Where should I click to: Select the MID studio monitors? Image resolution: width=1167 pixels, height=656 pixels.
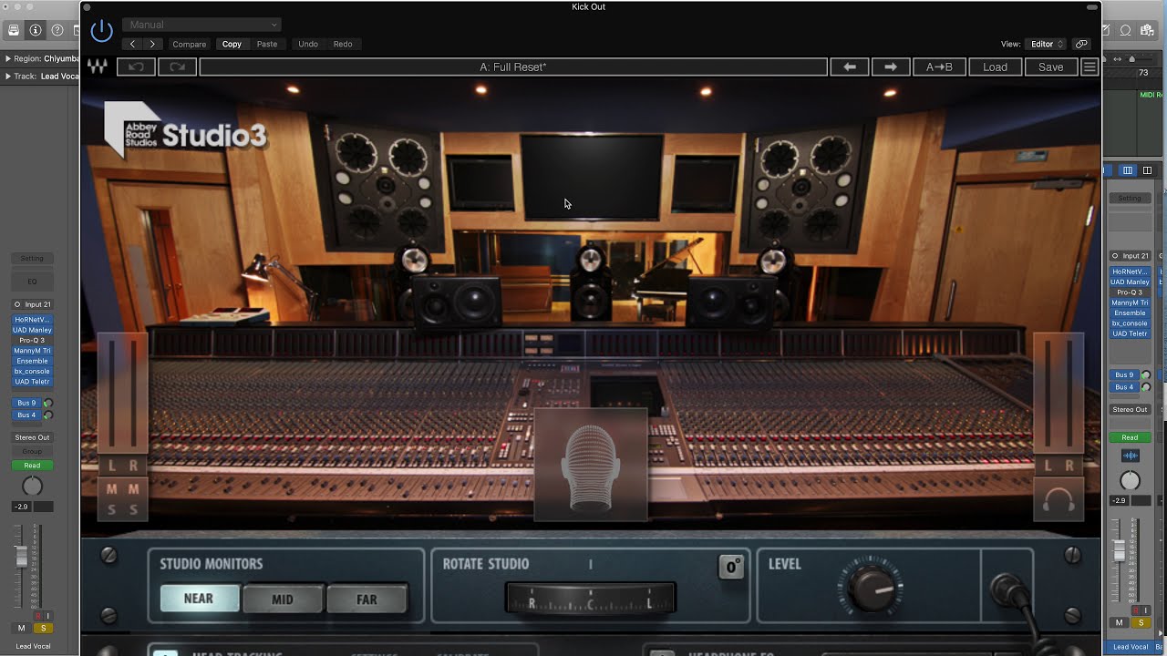click(x=283, y=599)
